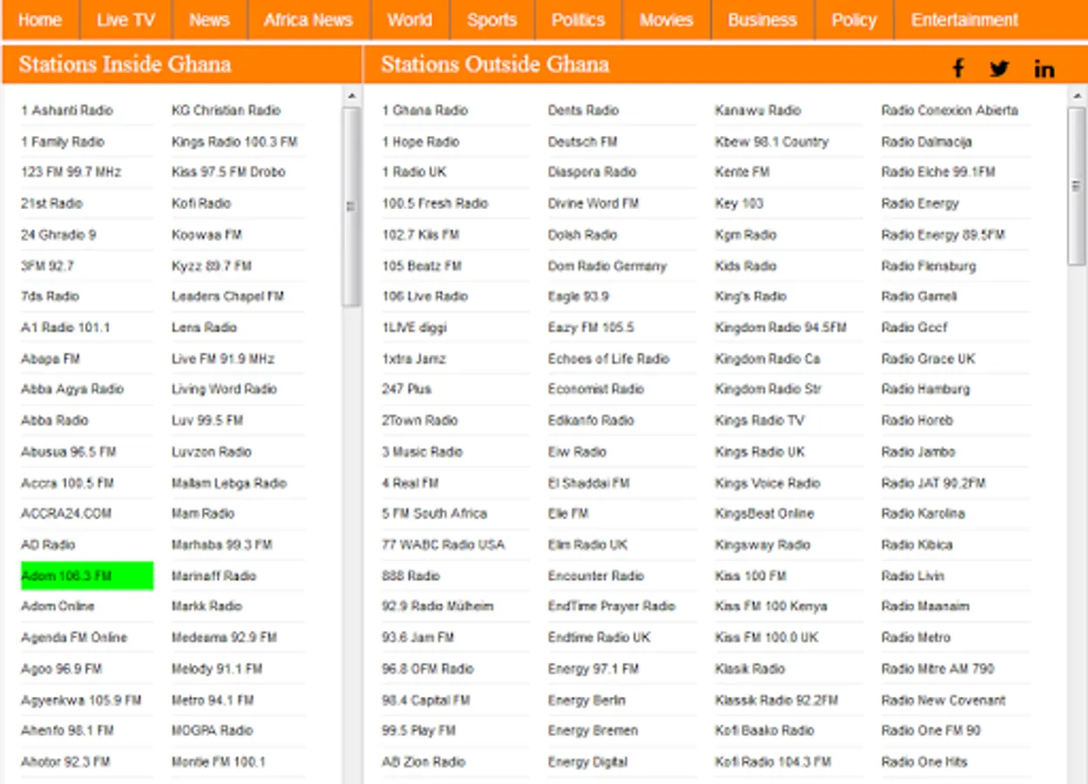1088x784 pixels.
Task: Open the Movies menu item
Action: (x=666, y=20)
